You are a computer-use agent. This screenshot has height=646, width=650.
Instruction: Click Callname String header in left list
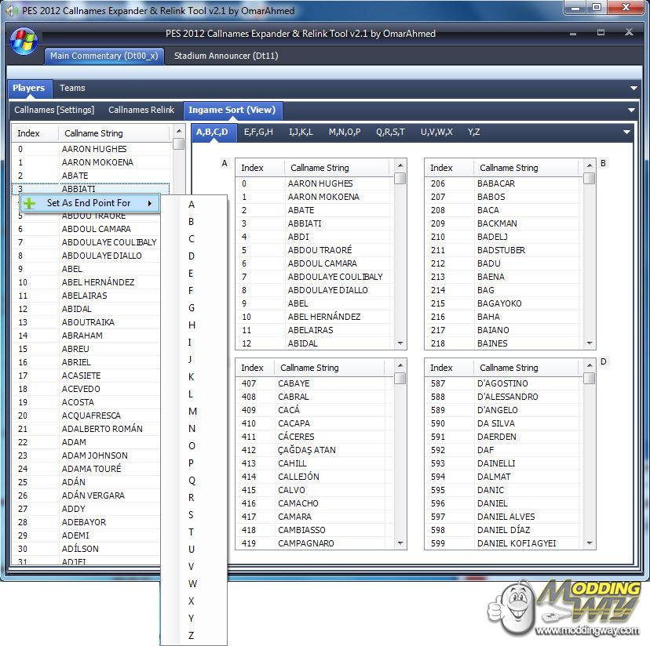(93, 133)
